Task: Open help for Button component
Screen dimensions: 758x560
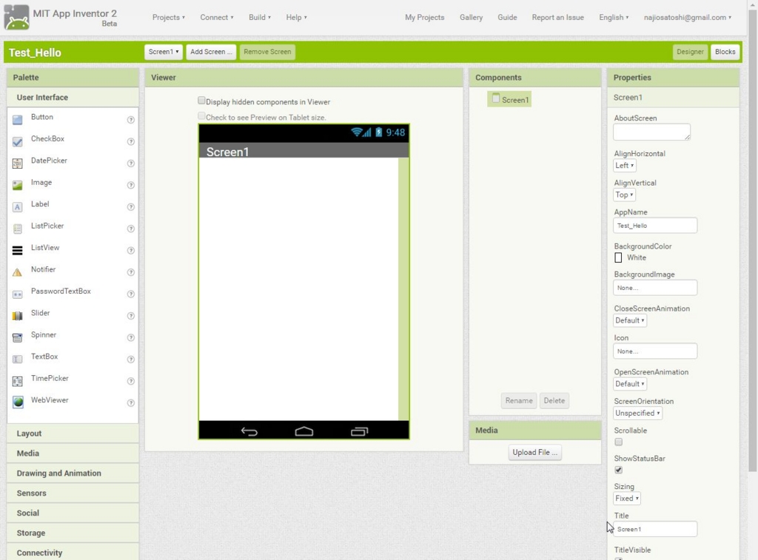Action: tap(130, 120)
